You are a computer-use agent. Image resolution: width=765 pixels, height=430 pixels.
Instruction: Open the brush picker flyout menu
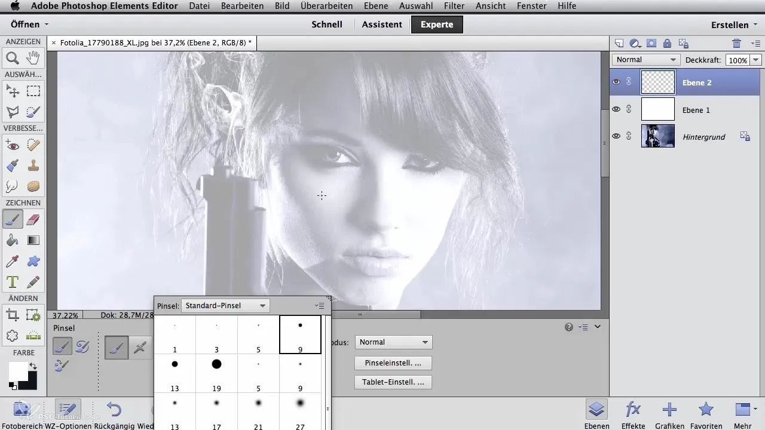pos(320,306)
